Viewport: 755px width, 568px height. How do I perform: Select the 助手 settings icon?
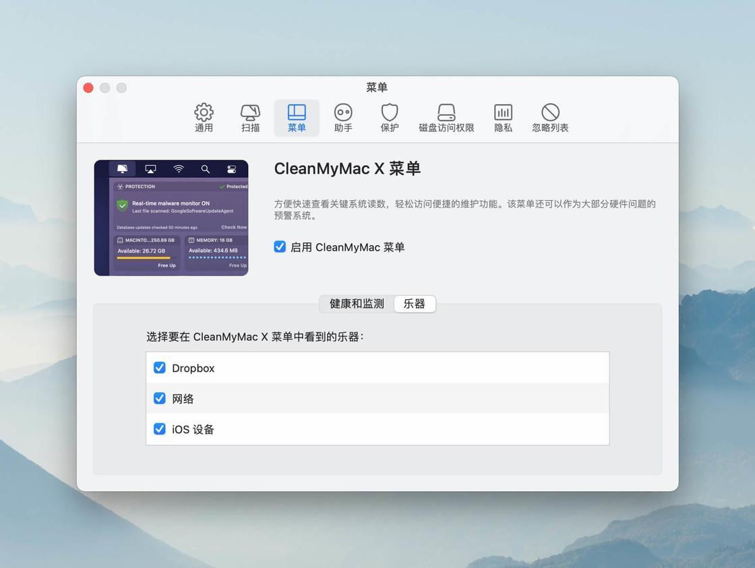(x=343, y=117)
